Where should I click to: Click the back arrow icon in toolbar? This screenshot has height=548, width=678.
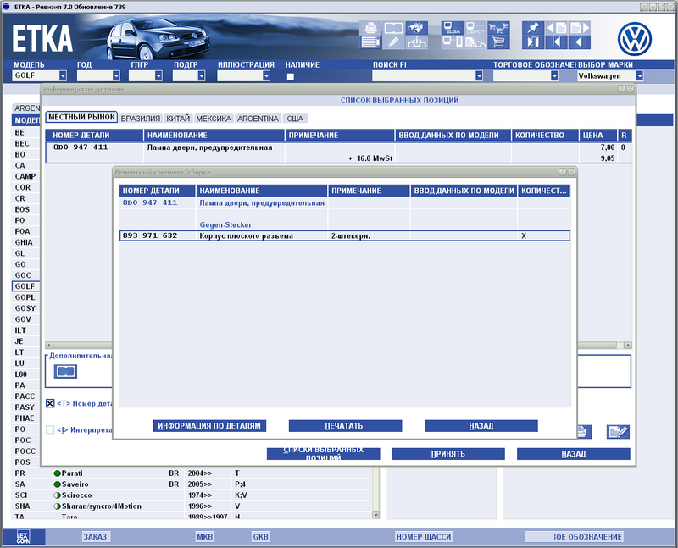[x=580, y=42]
